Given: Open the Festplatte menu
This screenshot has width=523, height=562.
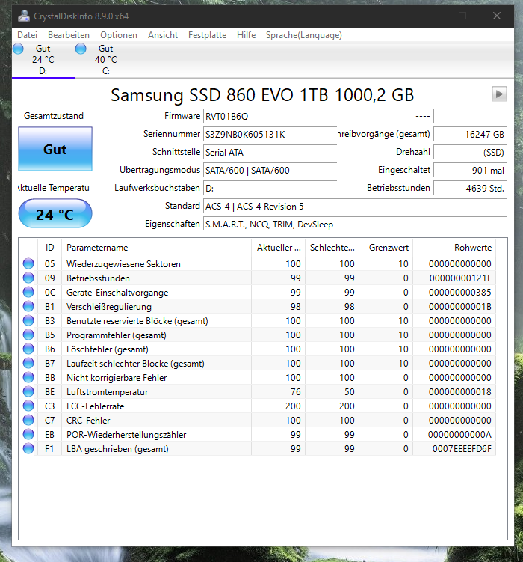Looking at the screenshot, I should click(x=208, y=35).
